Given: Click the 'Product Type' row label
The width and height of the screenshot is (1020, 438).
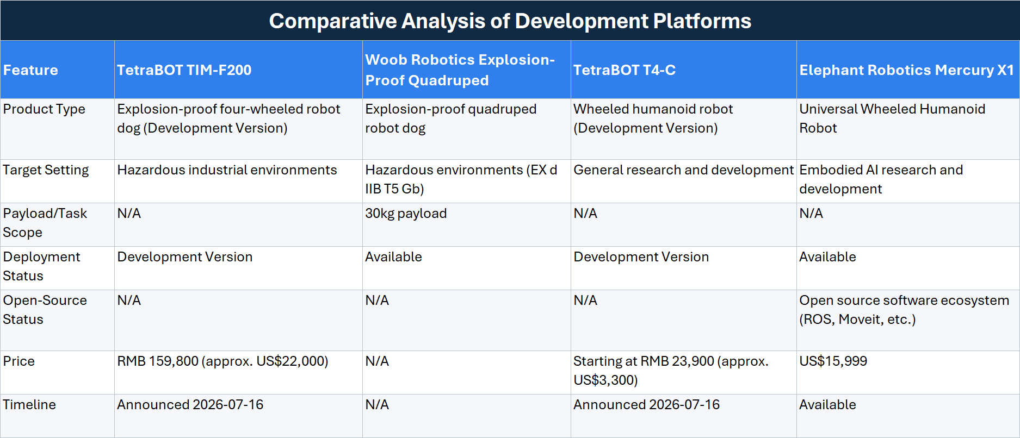Looking at the screenshot, I should point(57,129).
